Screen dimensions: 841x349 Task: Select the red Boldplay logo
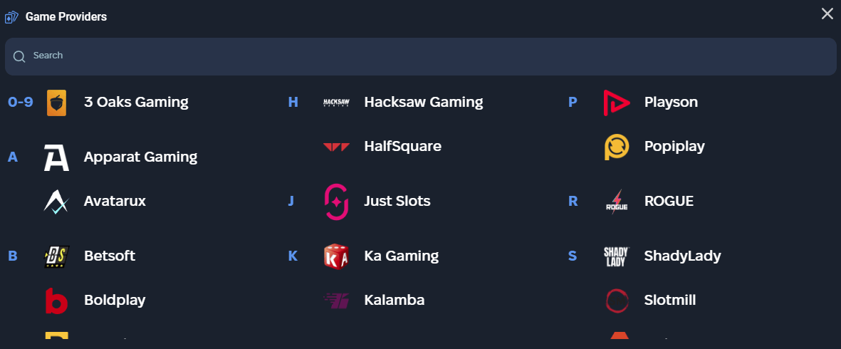point(56,301)
